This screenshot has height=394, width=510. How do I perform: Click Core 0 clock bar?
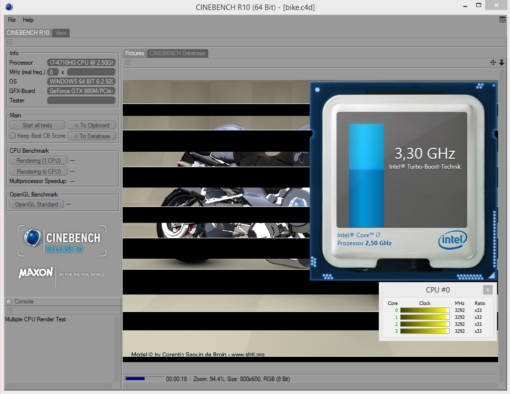(x=425, y=310)
